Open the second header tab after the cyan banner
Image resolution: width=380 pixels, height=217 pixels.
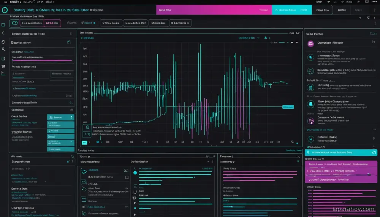click(342, 10)
